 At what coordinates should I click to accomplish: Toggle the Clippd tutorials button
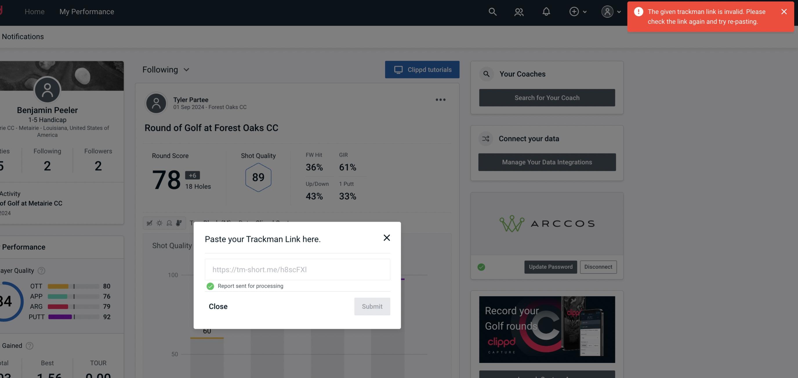click(x=422, y=69)
